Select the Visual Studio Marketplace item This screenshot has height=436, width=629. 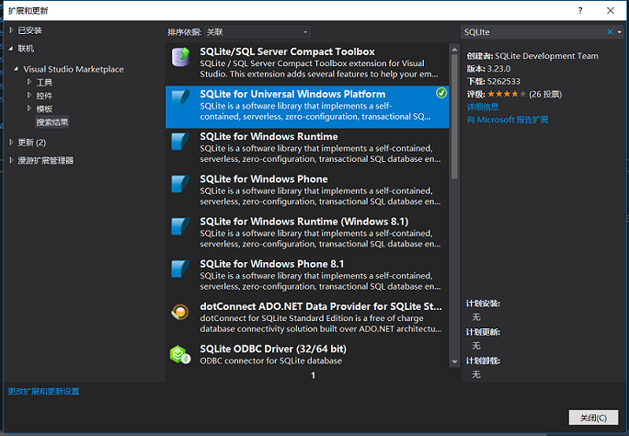pyautogui.click(x=74, y=69)
